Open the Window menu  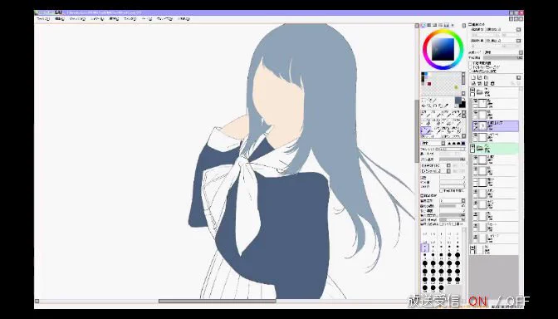coord(164,19)
